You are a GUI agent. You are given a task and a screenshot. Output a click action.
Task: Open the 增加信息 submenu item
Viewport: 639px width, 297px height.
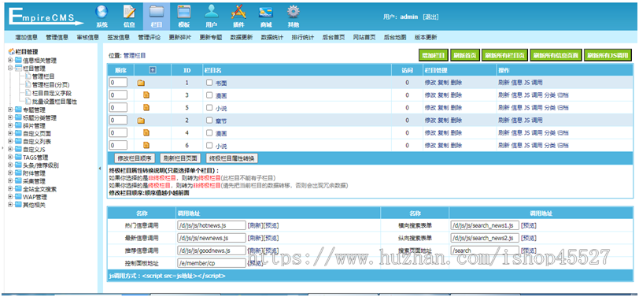pyautogui.click(x=27, y=37)
